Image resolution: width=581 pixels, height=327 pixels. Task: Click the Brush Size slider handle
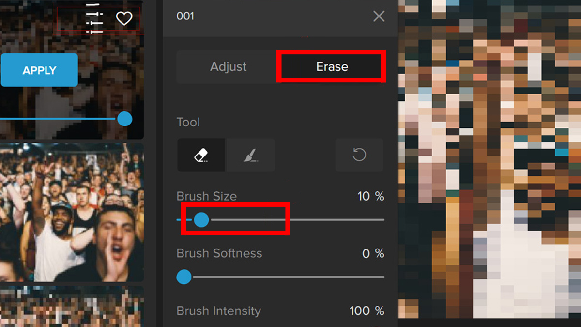[x=201, y=220]
